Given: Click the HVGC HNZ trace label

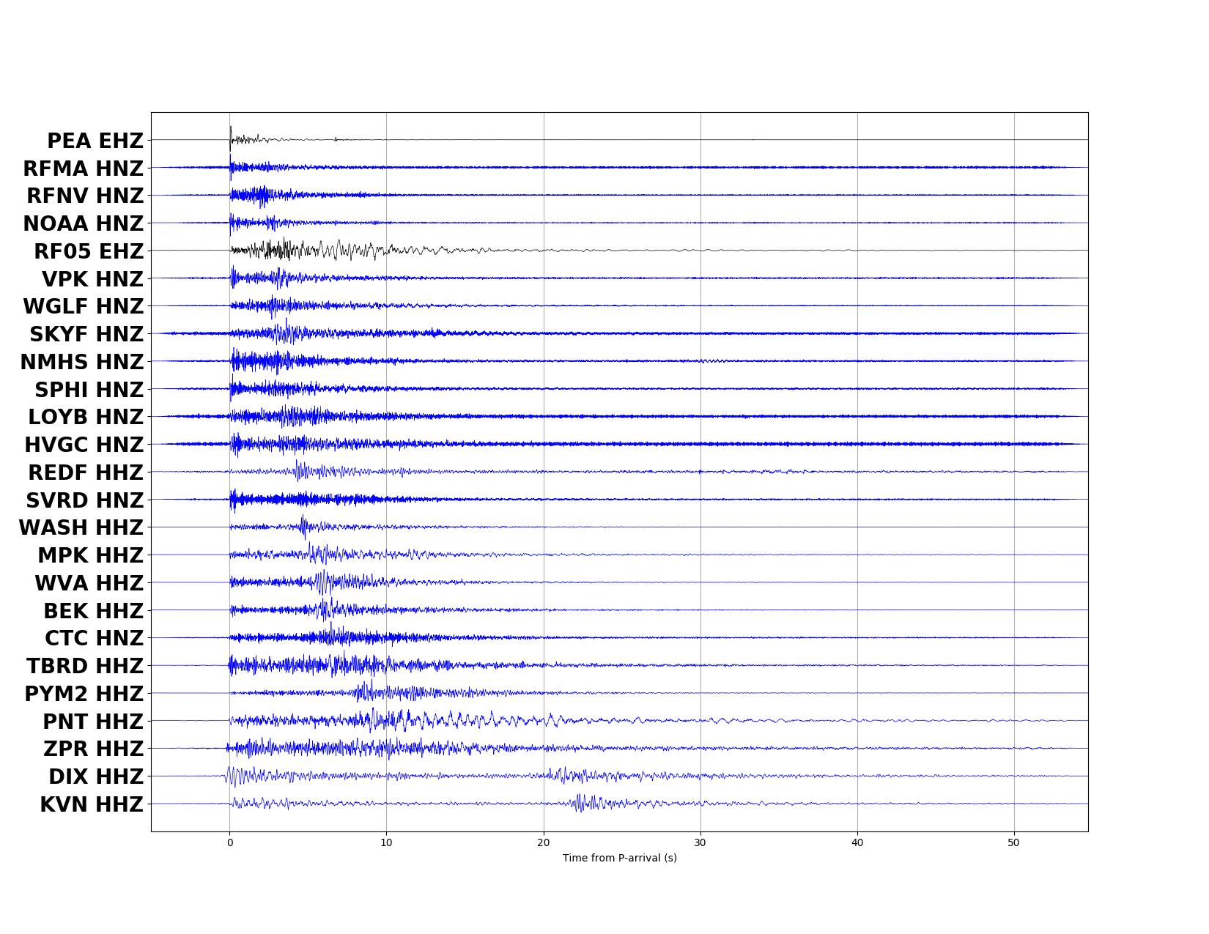Looking at the screenshot, I should pos(84,445).
